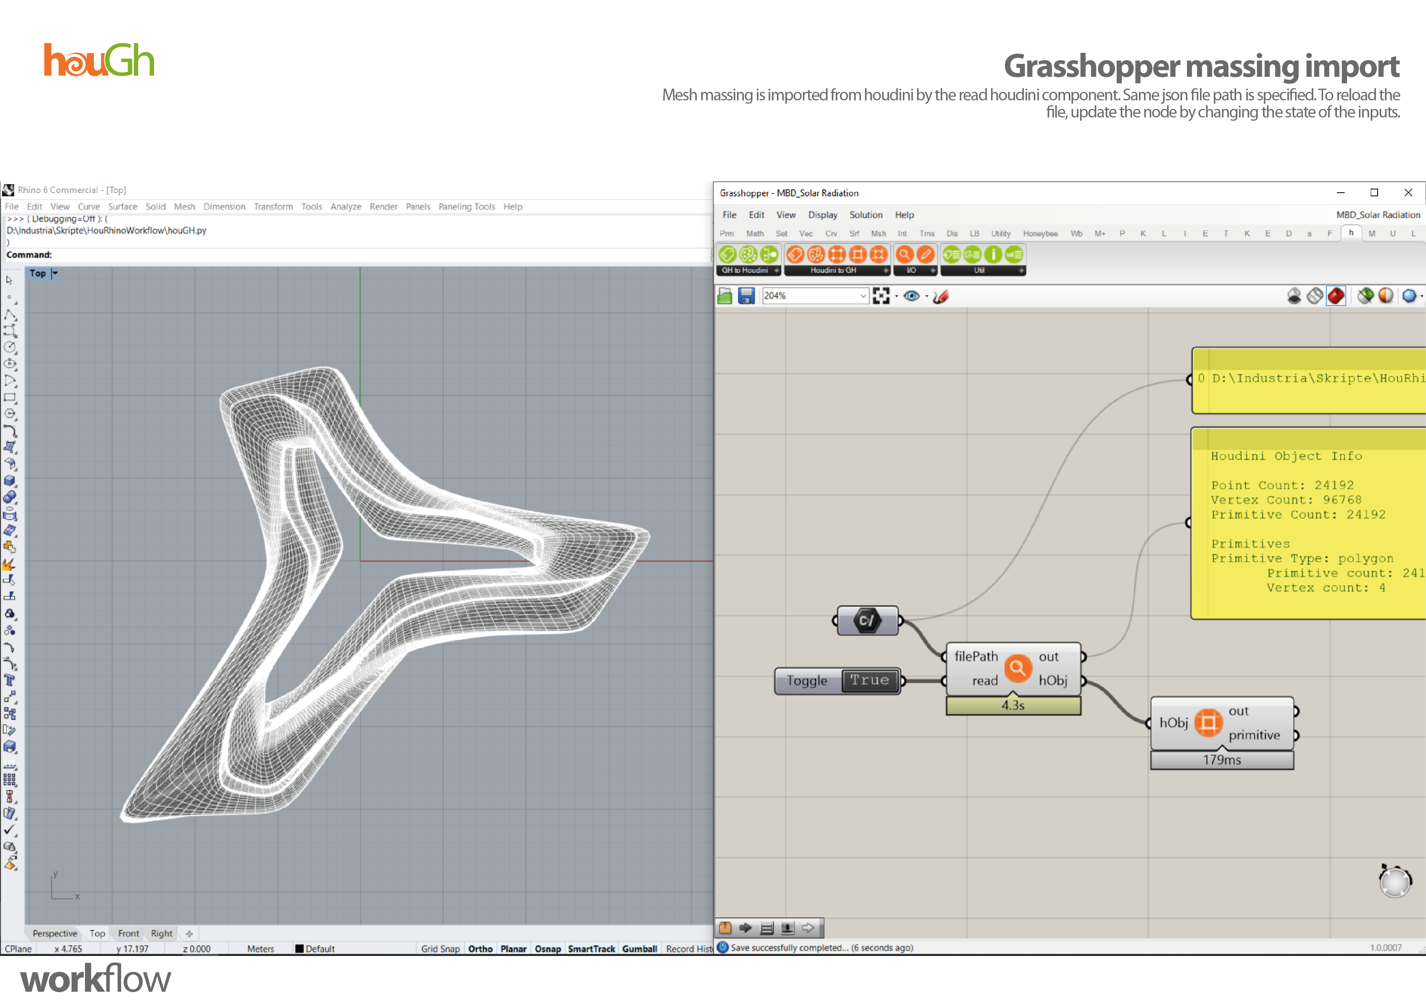
Task: Click the green palette icon in GH to Houdini
Action: pyautogui.click(x=748, y=254)
